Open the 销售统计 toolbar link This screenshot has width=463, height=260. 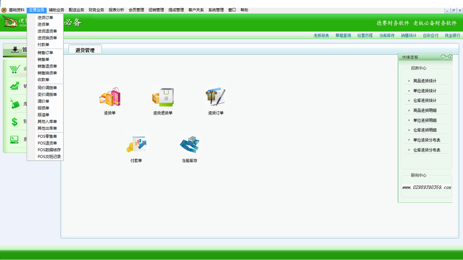(409, 35)
